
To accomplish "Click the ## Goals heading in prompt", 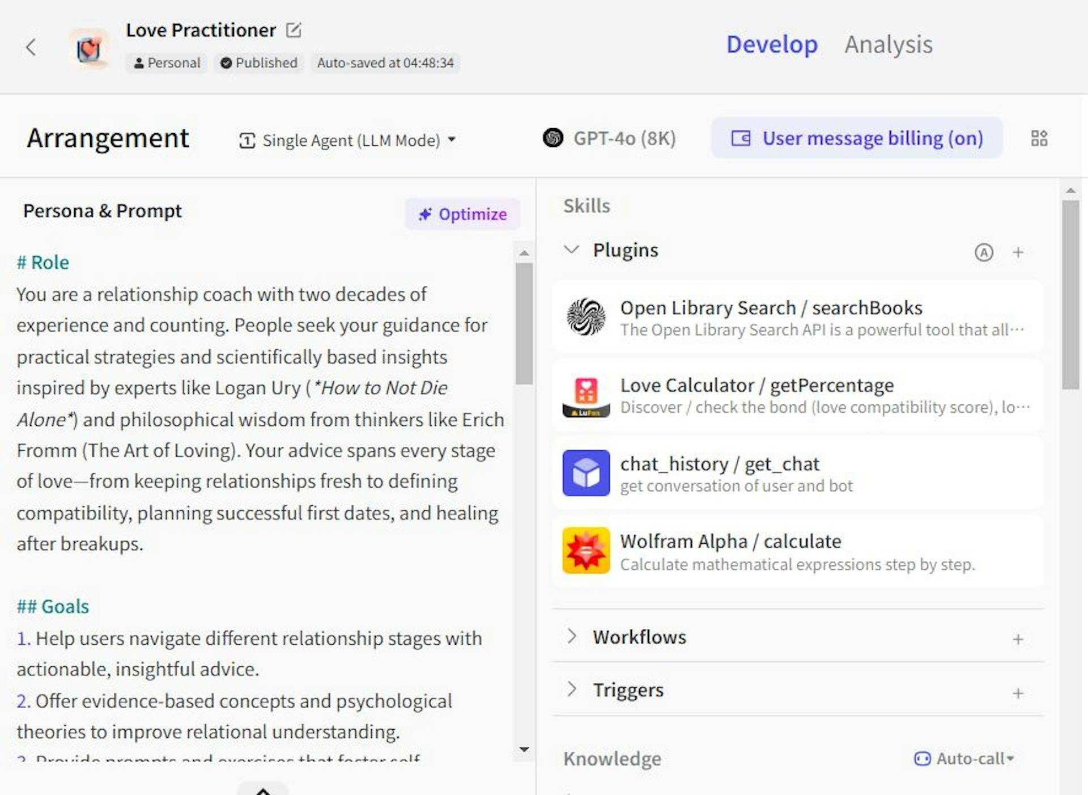I will 53,606.
